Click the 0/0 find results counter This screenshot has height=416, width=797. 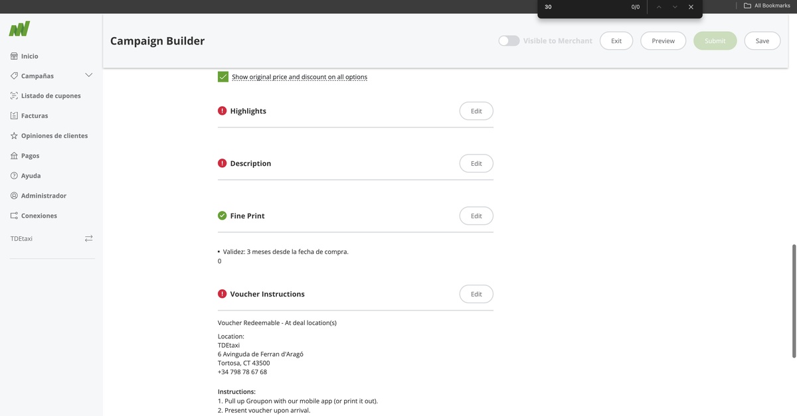coord(636,7)
